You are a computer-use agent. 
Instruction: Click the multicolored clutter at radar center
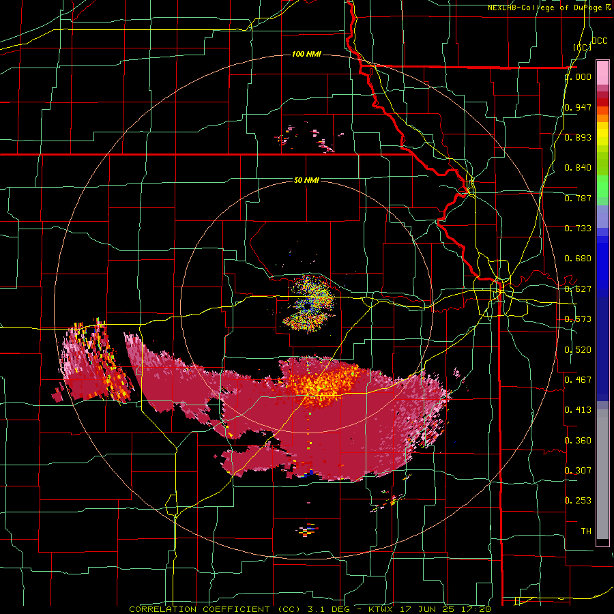click(x=309, y=304)
